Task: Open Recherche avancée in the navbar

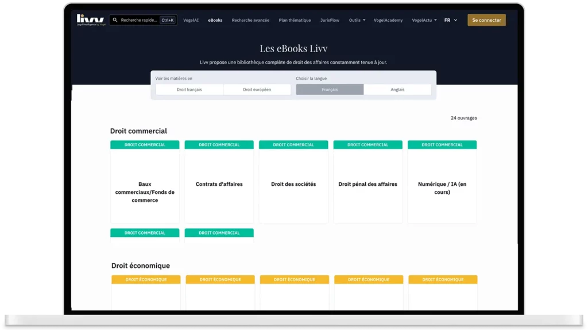Action: tap(250, 20)
